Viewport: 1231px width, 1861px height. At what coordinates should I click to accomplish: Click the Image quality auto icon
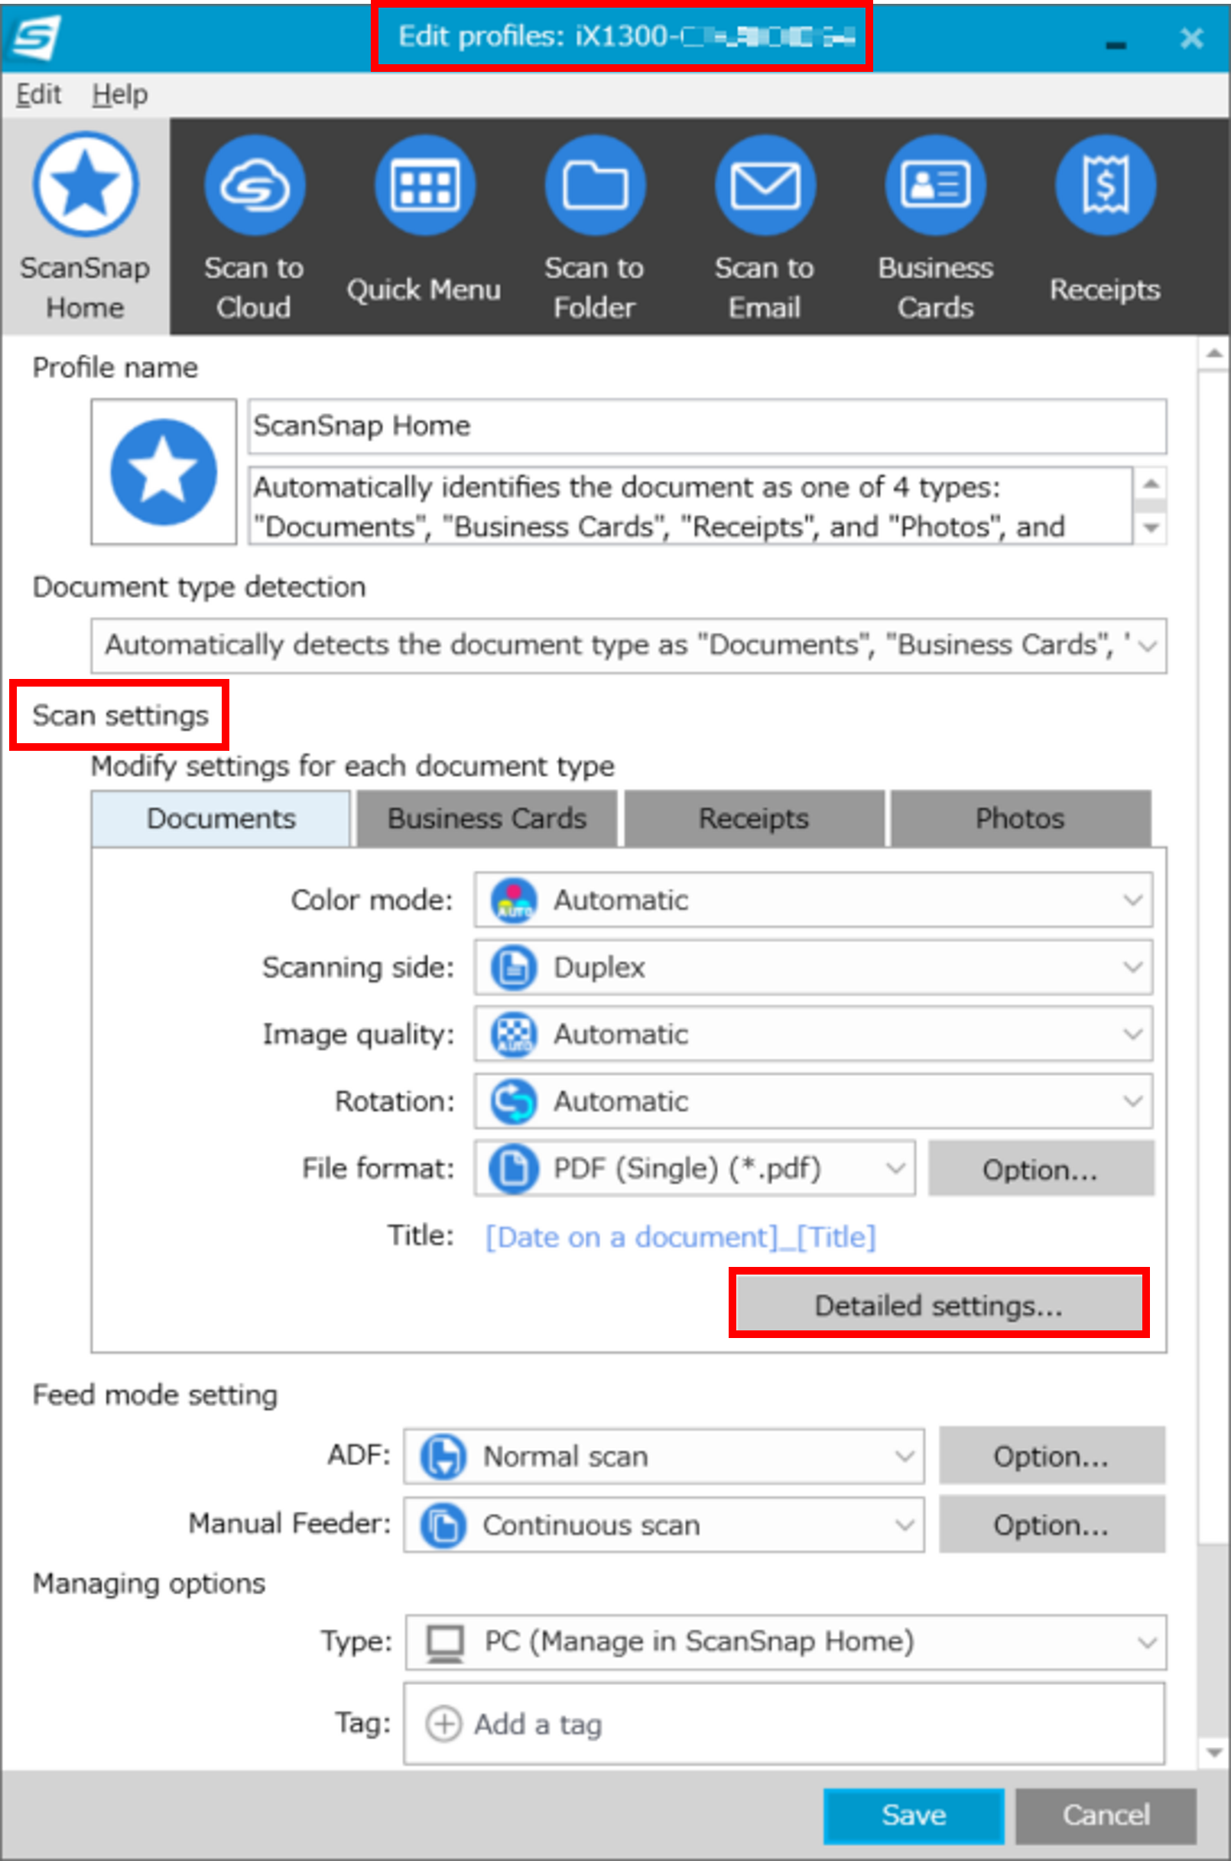514,1034
